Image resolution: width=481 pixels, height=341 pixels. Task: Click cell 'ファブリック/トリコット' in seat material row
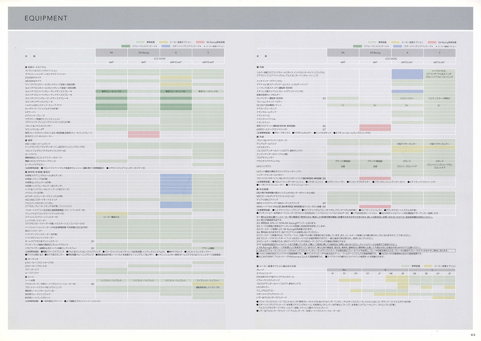click(x=208, y=280)
